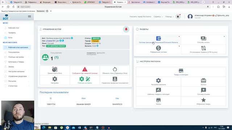Screen dimensions: 232x130
Task: Expand the Сервисы dropdown in the header
Action: [158, 17]
